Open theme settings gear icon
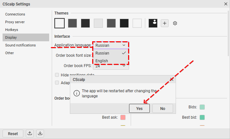 pyautogui.click(x=175, y=23)
